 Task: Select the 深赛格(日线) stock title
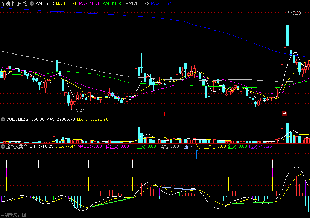pyautogui.click(x=15, y=4)
